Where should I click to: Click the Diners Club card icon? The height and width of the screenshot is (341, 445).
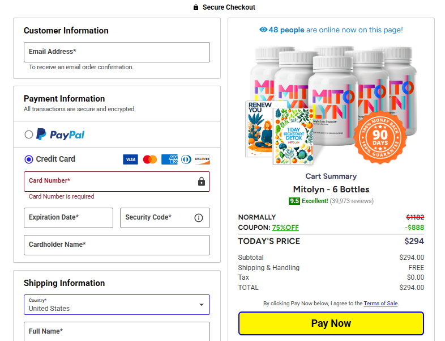click(186, 159)
